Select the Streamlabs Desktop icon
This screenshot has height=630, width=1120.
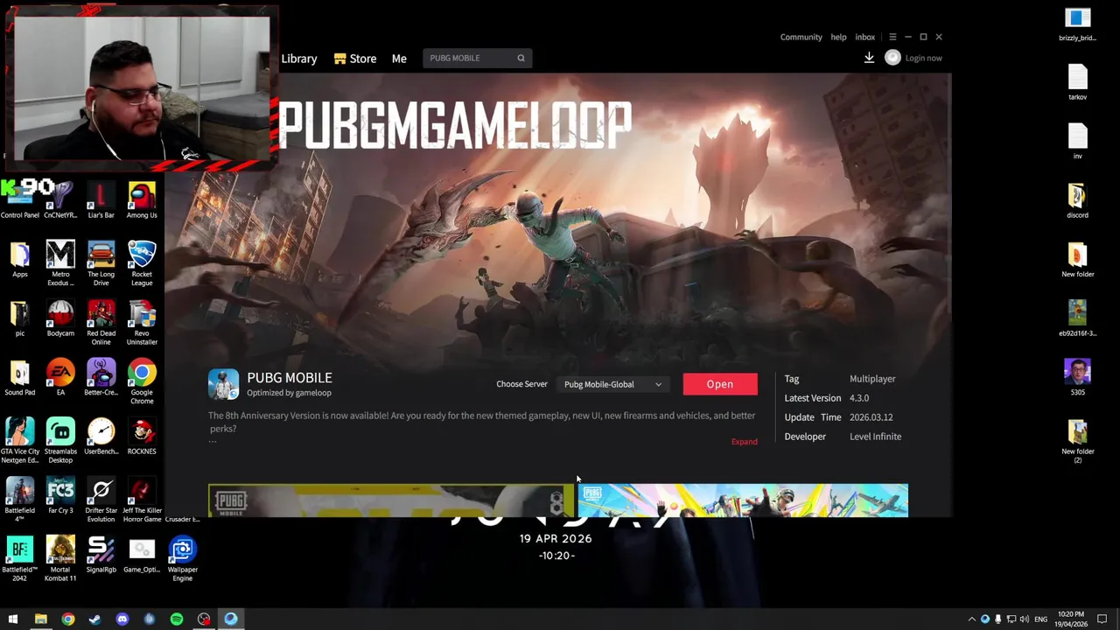pos(60,440)
